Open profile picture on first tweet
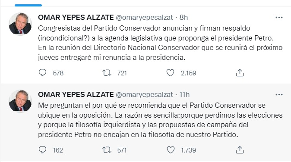Screen dimensions: 291x162 pyautogui.click(x=20, y=24)
